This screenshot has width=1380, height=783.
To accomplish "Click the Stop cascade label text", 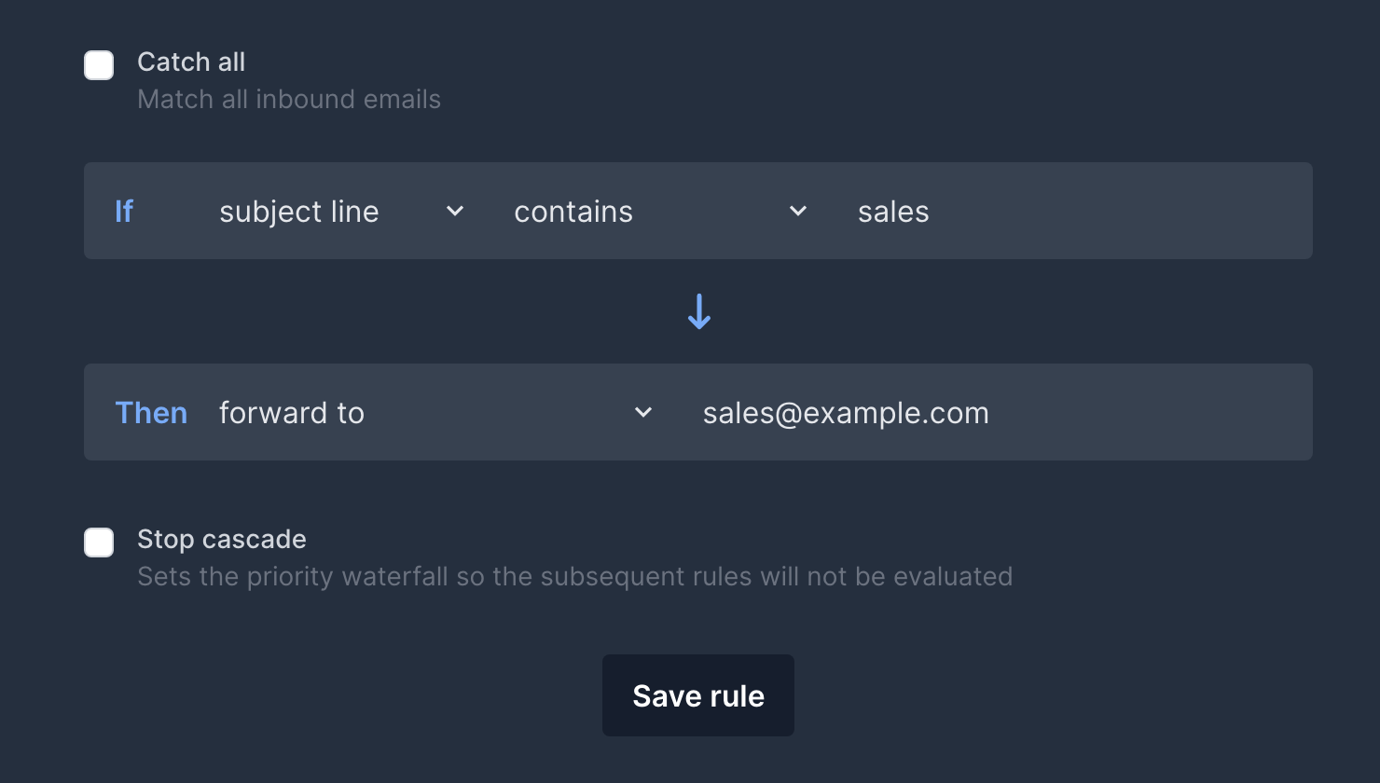I will point(222,539).
